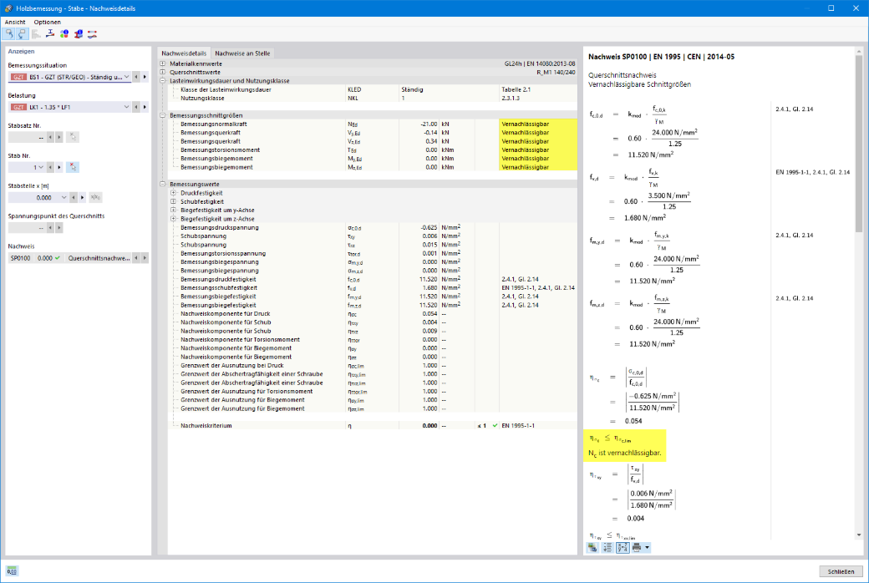The image size is (869, 583).
Task: Go to the previous Bemessungssituation with the left arrow
Action: click(x=136, y=77)
